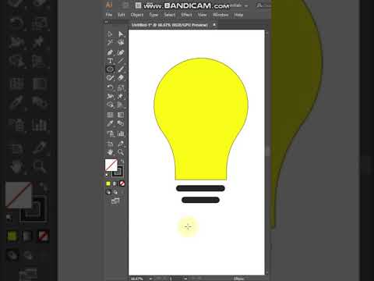Image resolution: width=374 pixels, height=281 pixels.
Task: Activate the Scale tool
Action: coord(121,87)
